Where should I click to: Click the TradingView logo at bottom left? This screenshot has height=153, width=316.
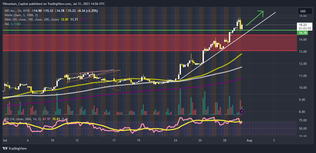coord(14,148)
